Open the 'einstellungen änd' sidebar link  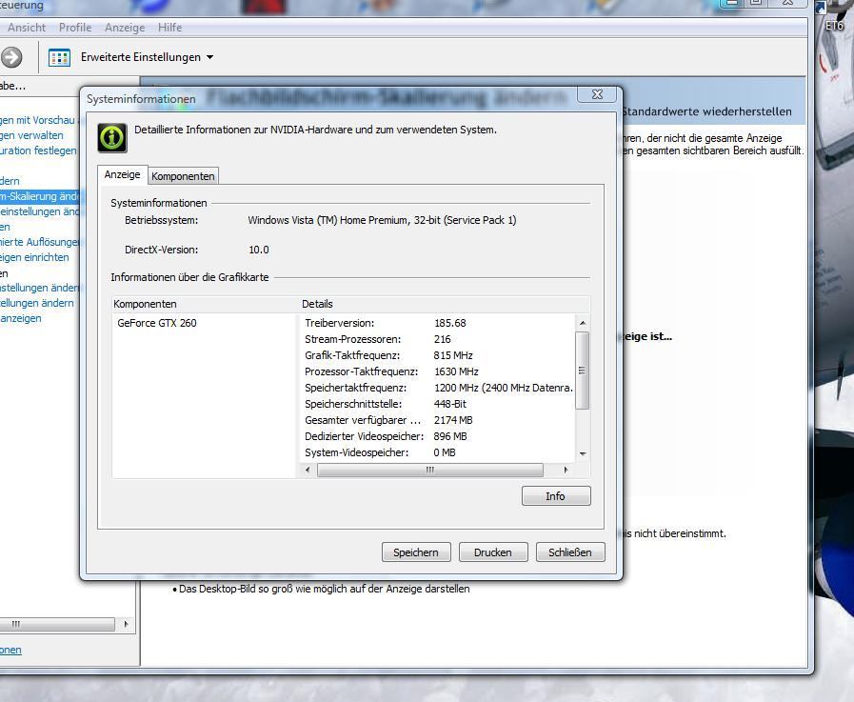[40, 211]
